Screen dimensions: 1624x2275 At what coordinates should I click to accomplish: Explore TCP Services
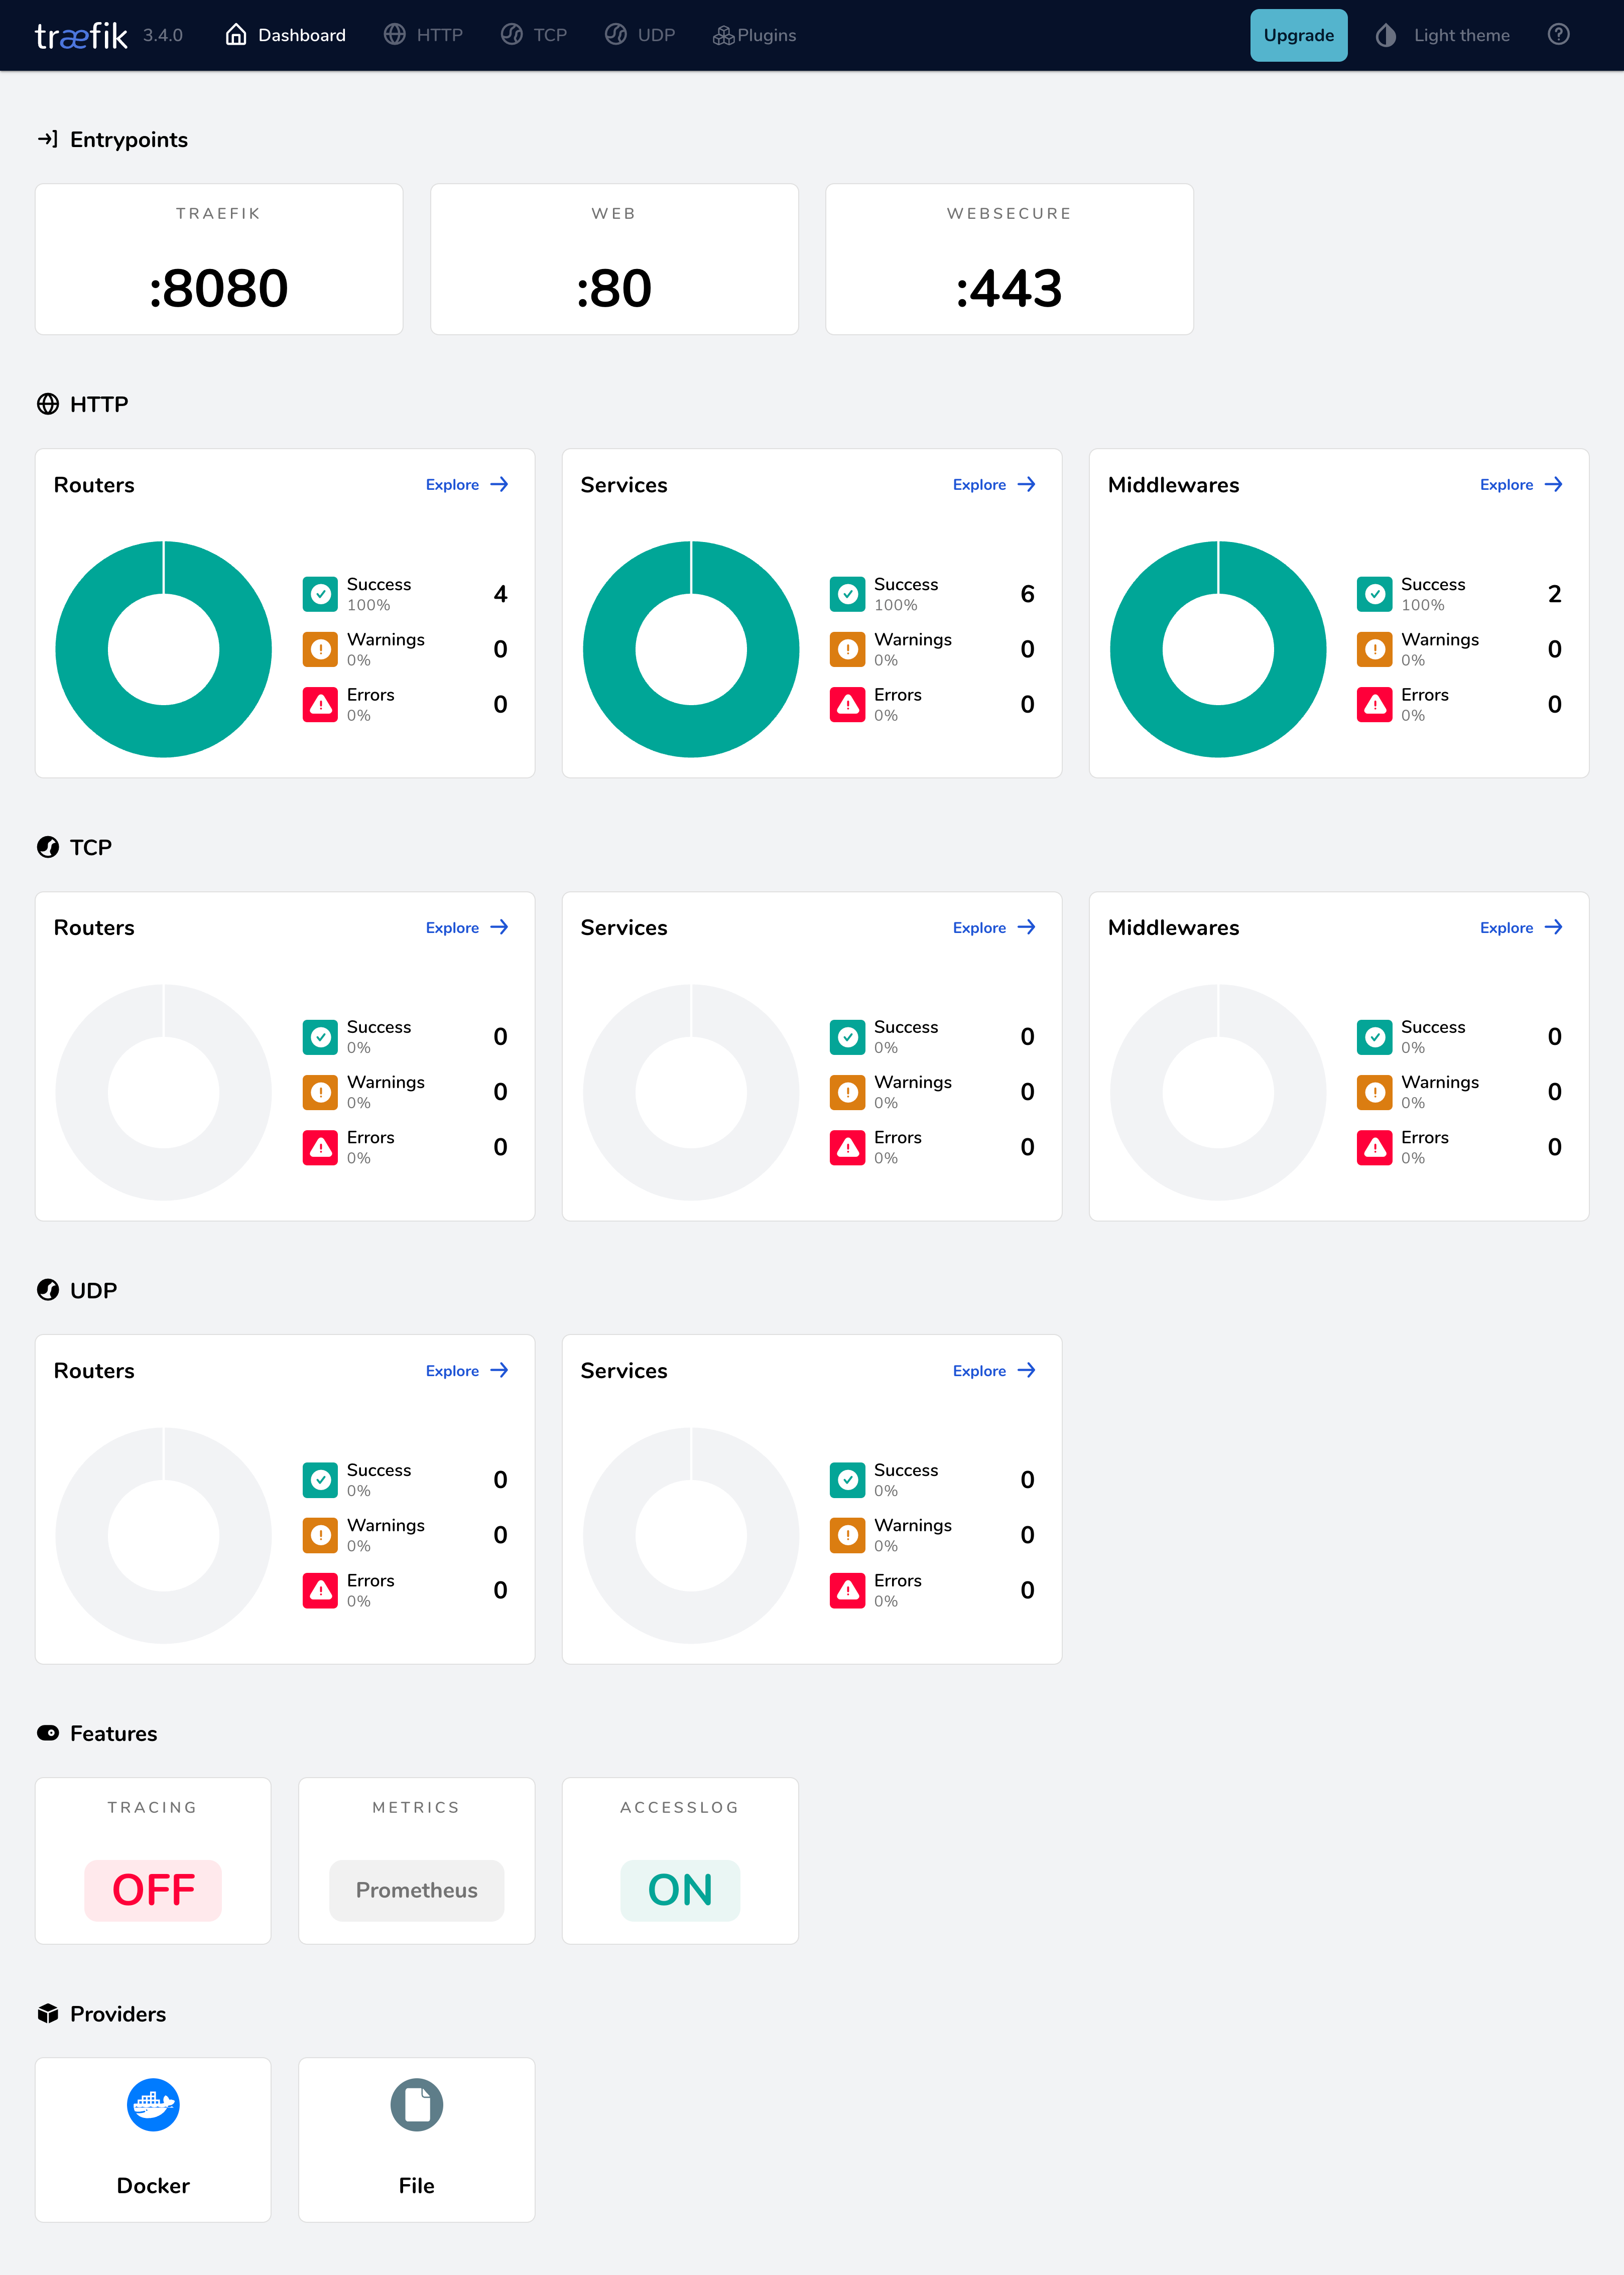(x=993, y=927)
